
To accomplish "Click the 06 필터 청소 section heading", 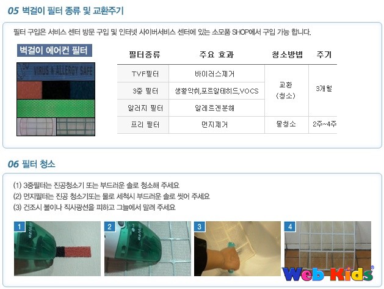I will coord(31,164).
